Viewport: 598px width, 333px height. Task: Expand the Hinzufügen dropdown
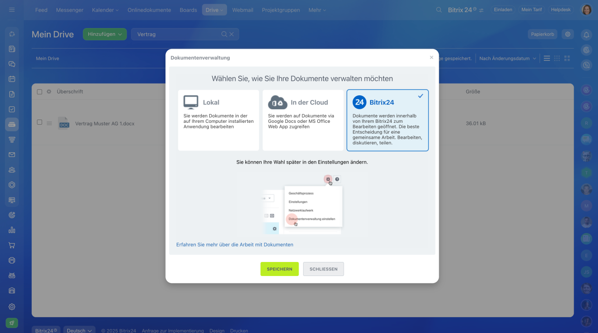coord(105,34)
